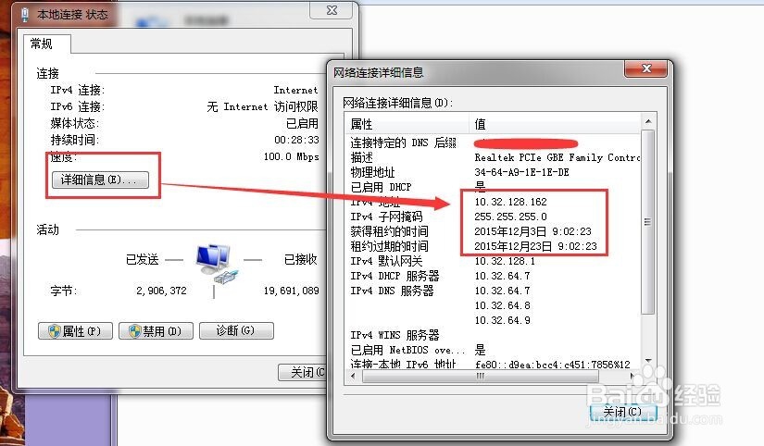Open the 详细信息(E)... details button
Screen dimensions: 764x446
point(100,180)
